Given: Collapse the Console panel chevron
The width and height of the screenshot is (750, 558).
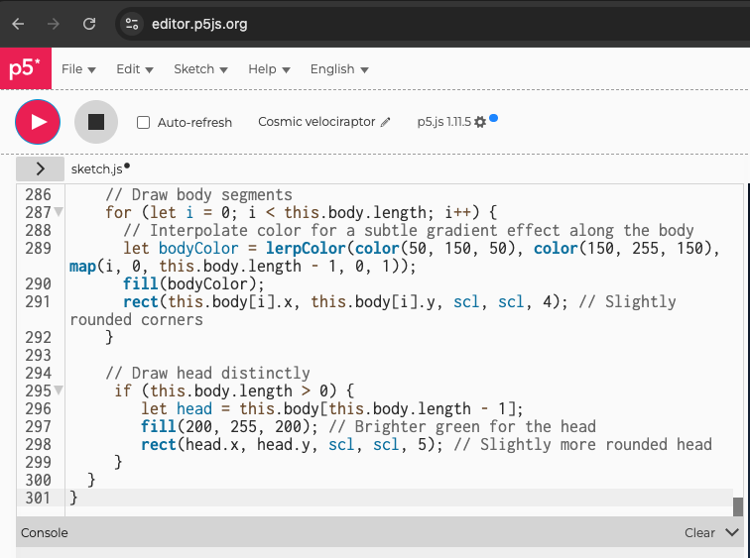Looking at the screenshot, I should (732, 532).
